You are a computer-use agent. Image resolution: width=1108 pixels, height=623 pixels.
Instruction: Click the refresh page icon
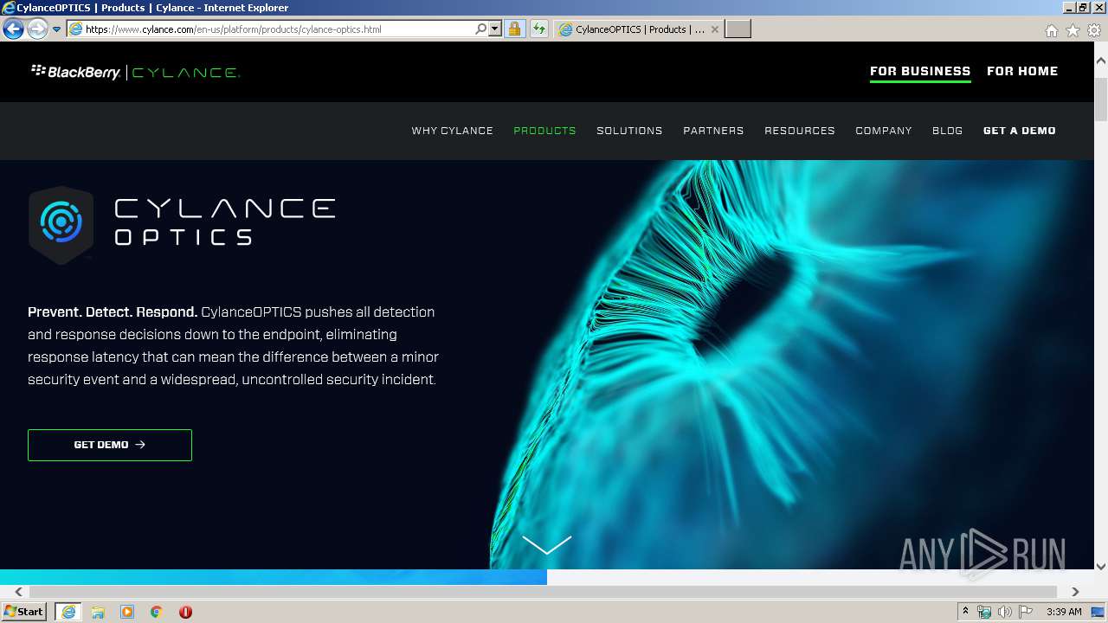pyautogui.click(x=539, y=29)
